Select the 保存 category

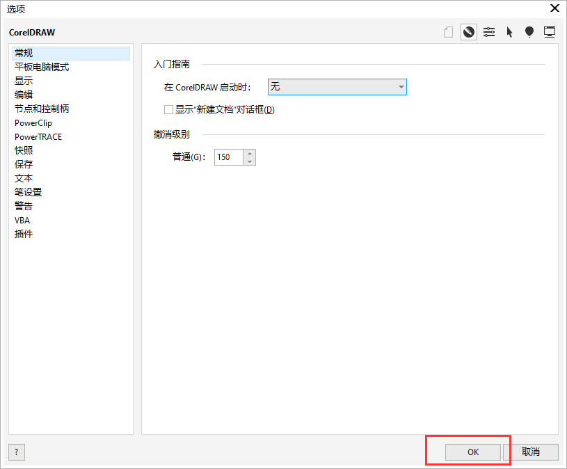tap(71, 164)
